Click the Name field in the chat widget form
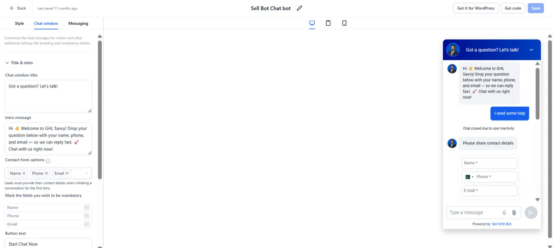553x248 pixels. coord(489,163)
